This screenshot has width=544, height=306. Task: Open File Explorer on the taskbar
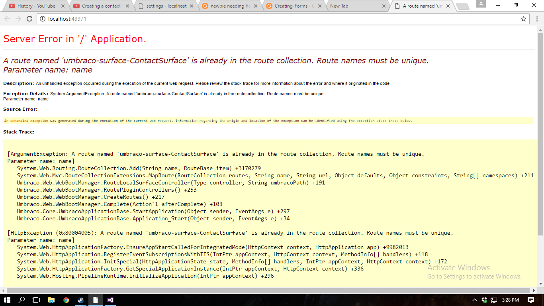[51, 300]
